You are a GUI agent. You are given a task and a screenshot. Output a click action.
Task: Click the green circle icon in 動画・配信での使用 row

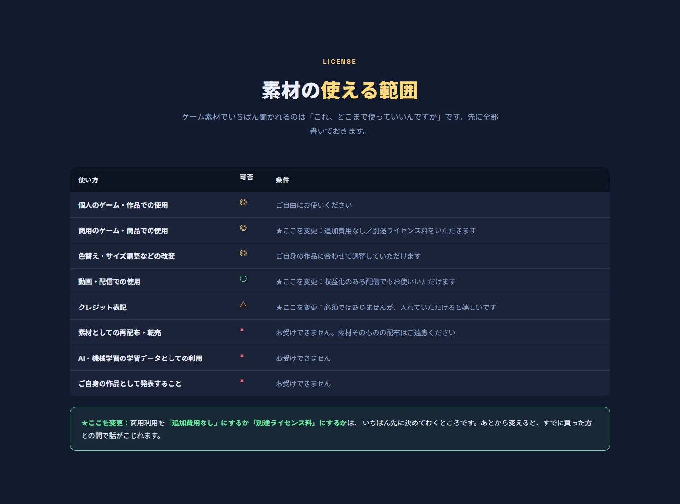pos(243,279)
